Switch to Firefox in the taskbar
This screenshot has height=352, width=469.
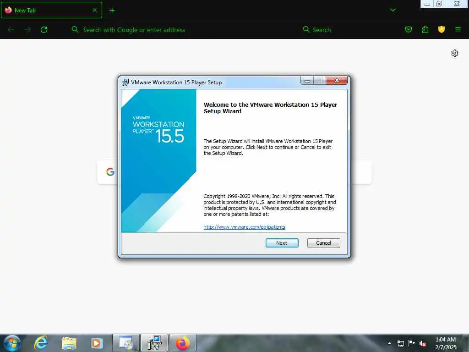point(183,343)
